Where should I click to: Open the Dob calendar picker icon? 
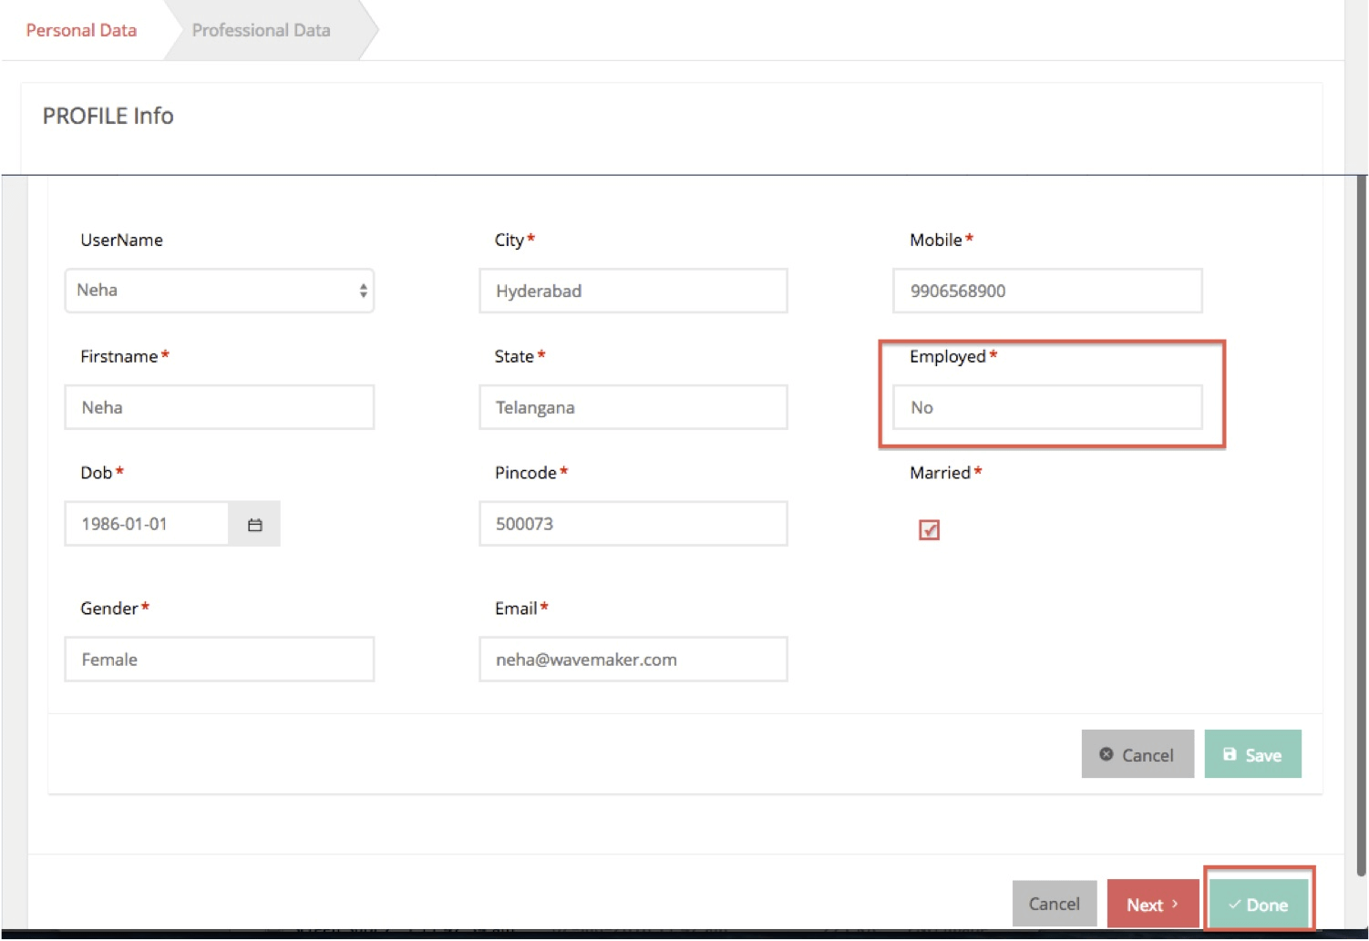coord(254,525)
